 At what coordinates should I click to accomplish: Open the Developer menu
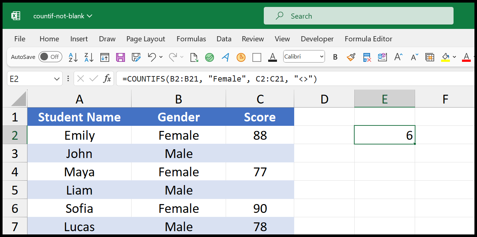317,39
